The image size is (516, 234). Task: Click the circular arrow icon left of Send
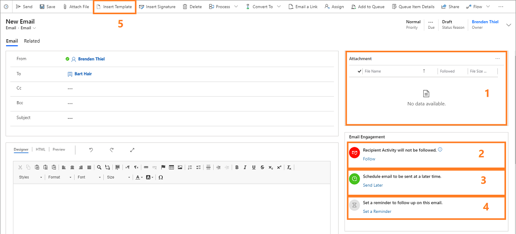point(6,7)
